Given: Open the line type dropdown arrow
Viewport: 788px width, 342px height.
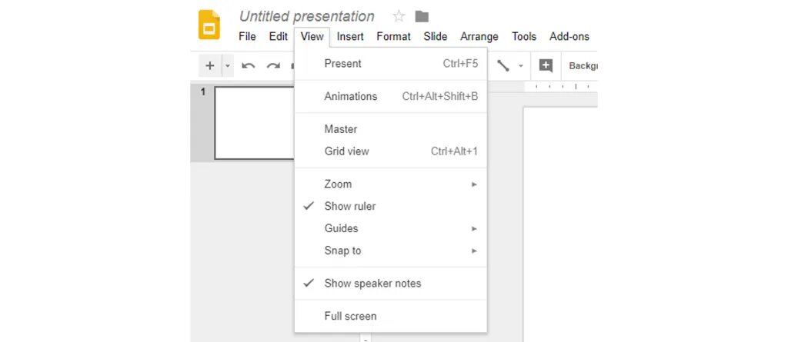Looking at the screenshot, I should 521,66.
